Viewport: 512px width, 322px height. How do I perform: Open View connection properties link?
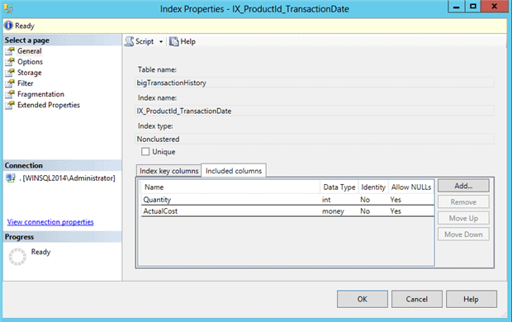[x=50, y=222]
